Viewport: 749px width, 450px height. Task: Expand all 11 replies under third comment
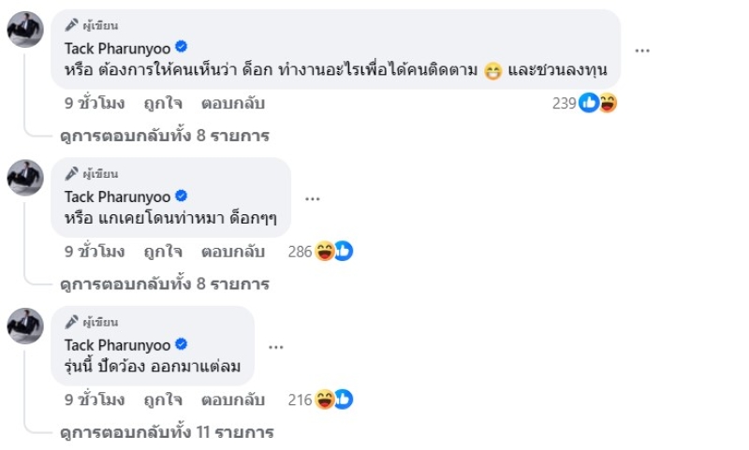tap(167, 432)
